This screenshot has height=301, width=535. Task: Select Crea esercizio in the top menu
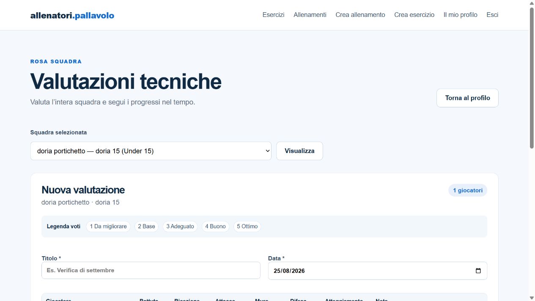click(x=414, y=15)
